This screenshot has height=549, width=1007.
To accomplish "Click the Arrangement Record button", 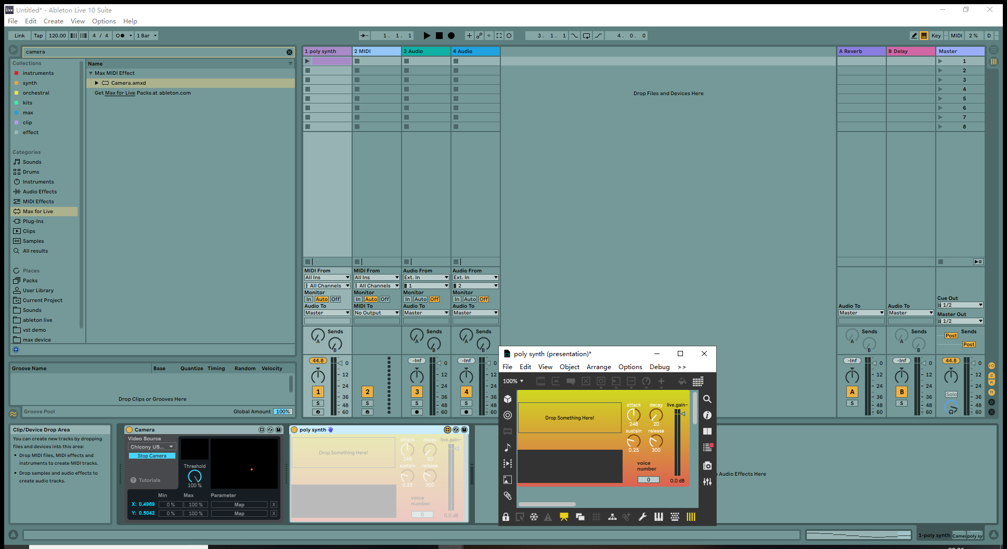I will (x=451, y=36).
